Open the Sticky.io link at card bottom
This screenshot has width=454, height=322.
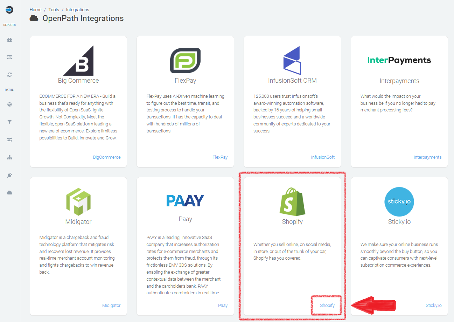click(434, 306)
